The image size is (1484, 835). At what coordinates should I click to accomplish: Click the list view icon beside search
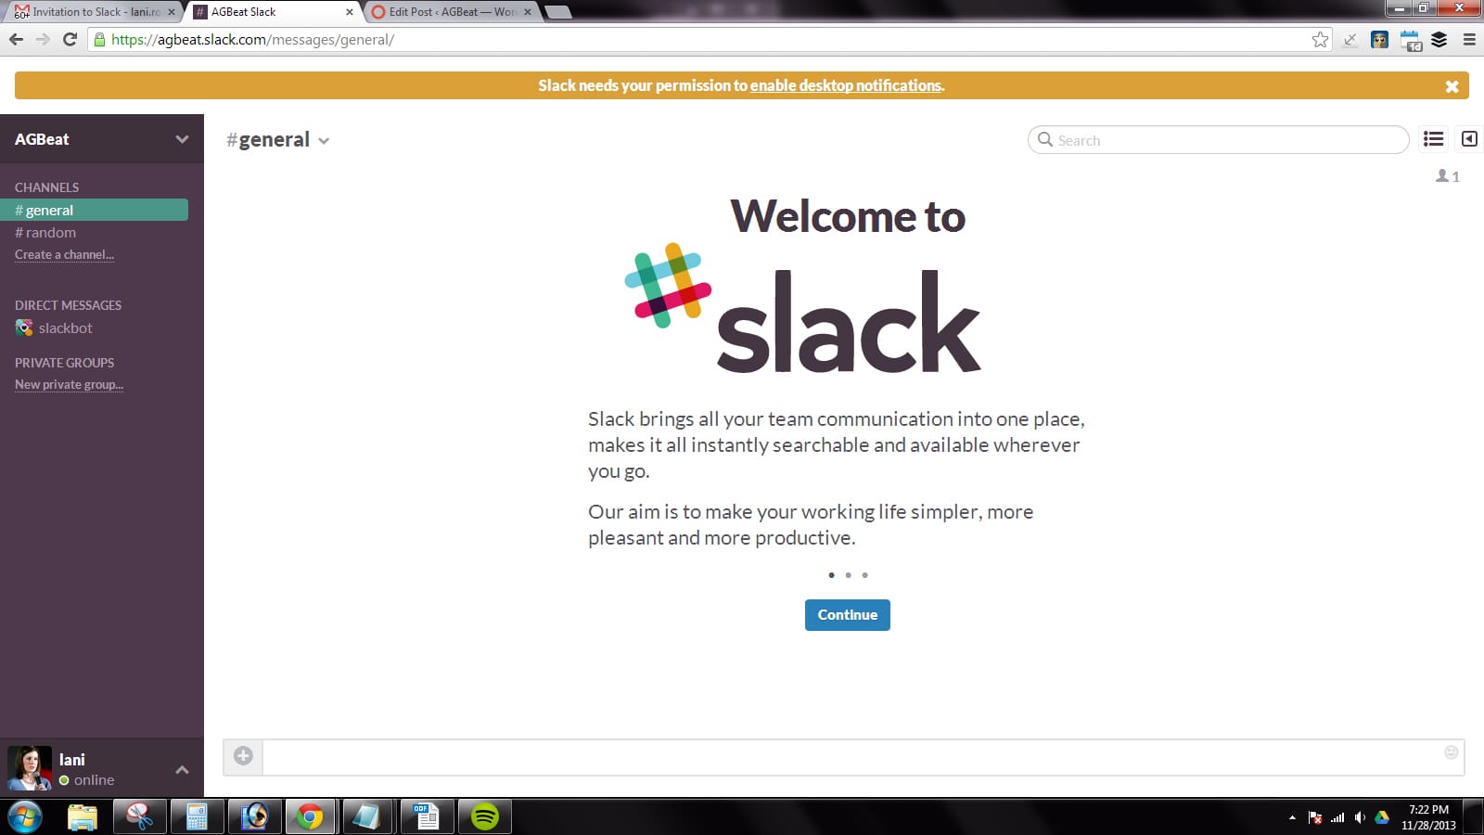tap(1433, 139)
